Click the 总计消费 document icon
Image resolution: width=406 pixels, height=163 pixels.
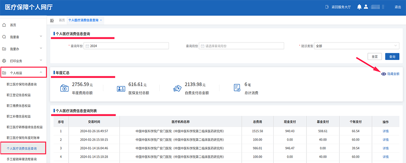[x=238, y=88]
